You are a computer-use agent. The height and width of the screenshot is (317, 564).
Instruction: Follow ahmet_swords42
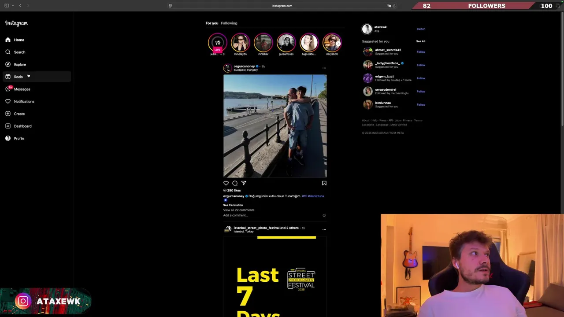pos(421,52)
